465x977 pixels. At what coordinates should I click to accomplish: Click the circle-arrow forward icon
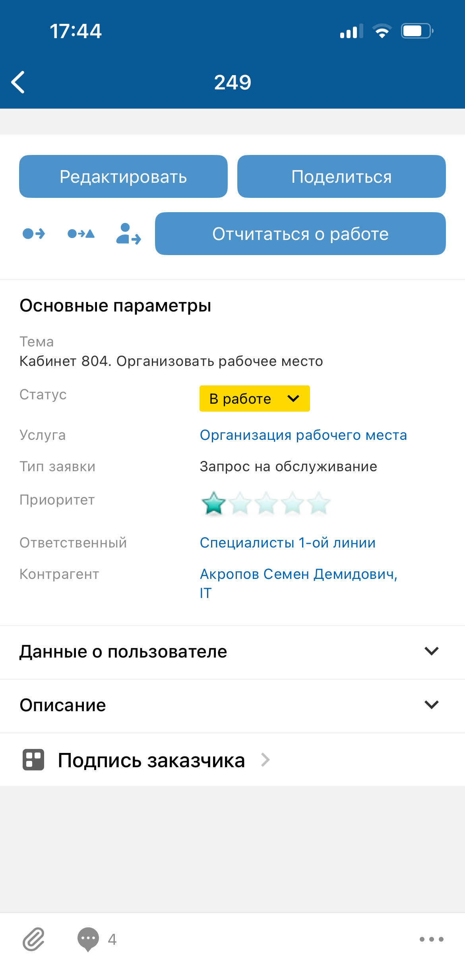pos(34,234)
